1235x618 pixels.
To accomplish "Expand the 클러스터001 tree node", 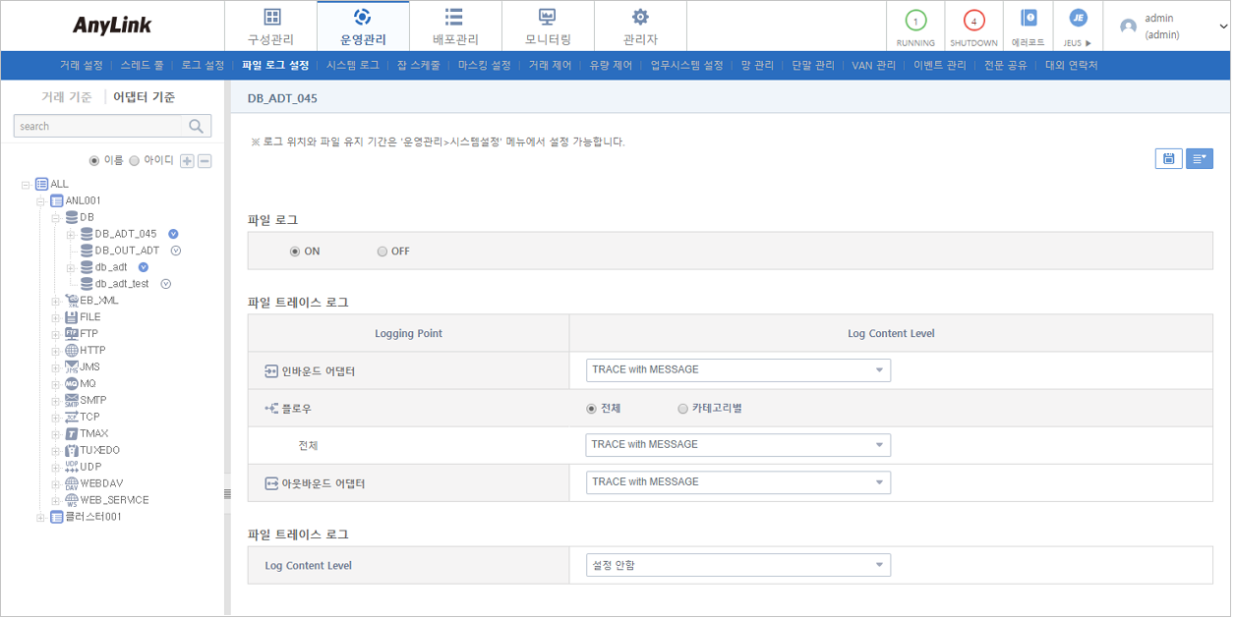I will (41, 517).
